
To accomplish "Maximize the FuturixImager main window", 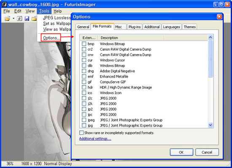I will 221,5.
